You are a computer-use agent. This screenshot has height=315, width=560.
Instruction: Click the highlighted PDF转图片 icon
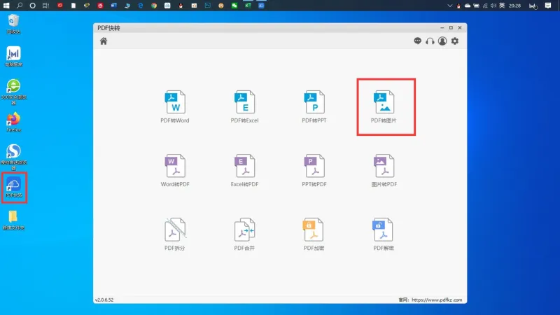point(384,106)
